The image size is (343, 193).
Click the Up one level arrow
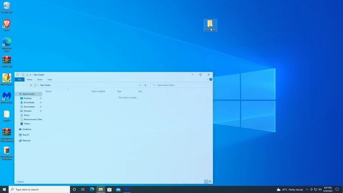coord(31,85)
